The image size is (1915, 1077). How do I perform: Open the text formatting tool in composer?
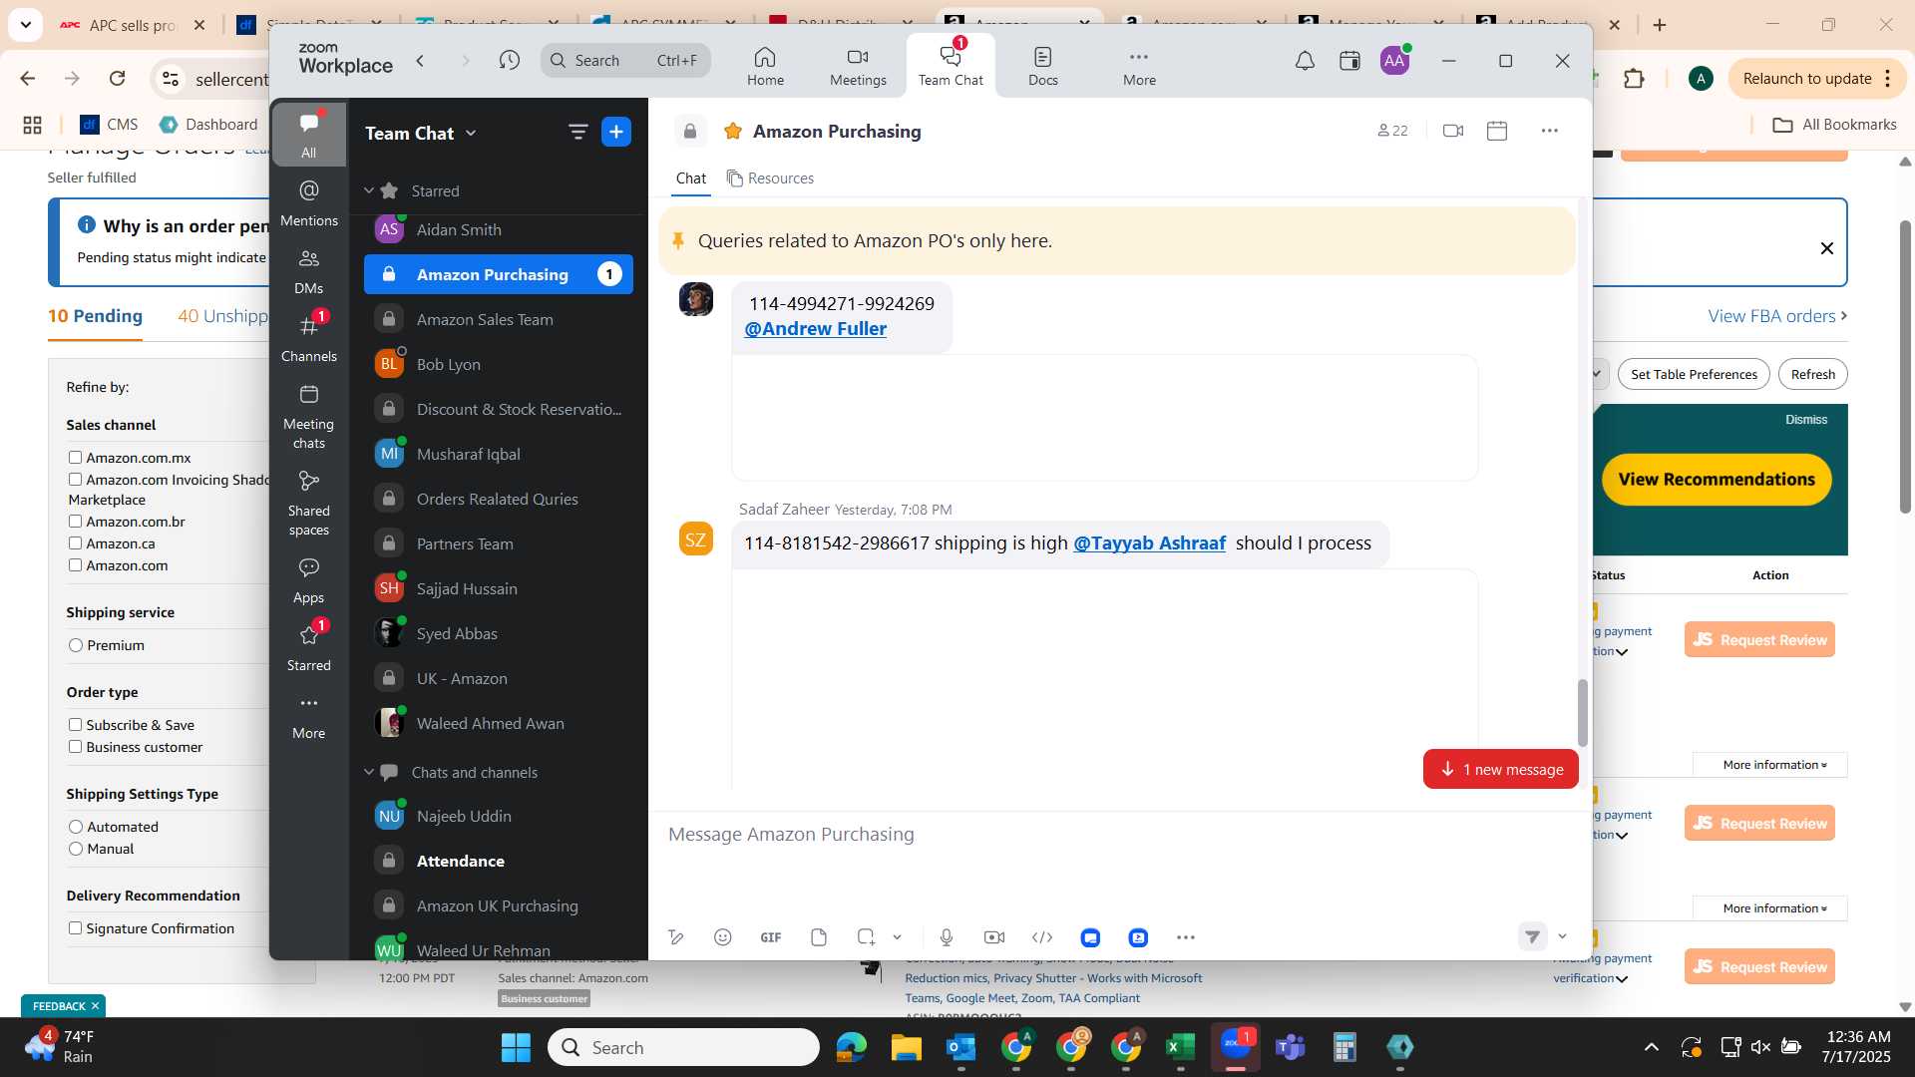[676, 937]
